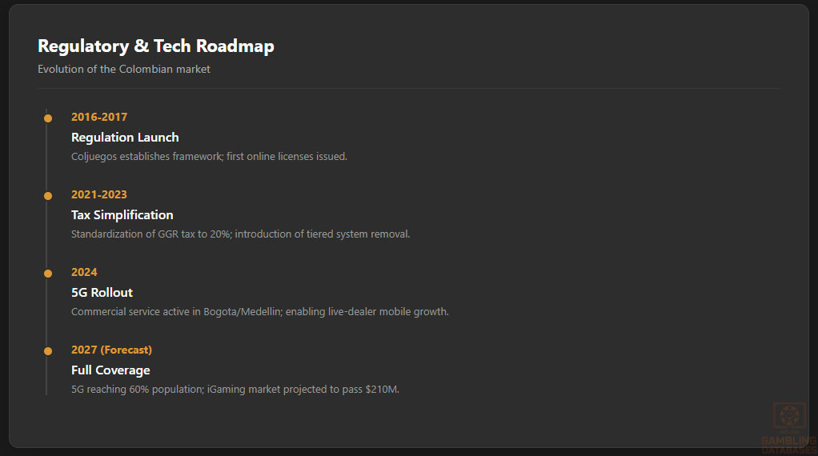Click the 2024 timeline dot
The image size is (818, 456).
click(x=48, y=274)
